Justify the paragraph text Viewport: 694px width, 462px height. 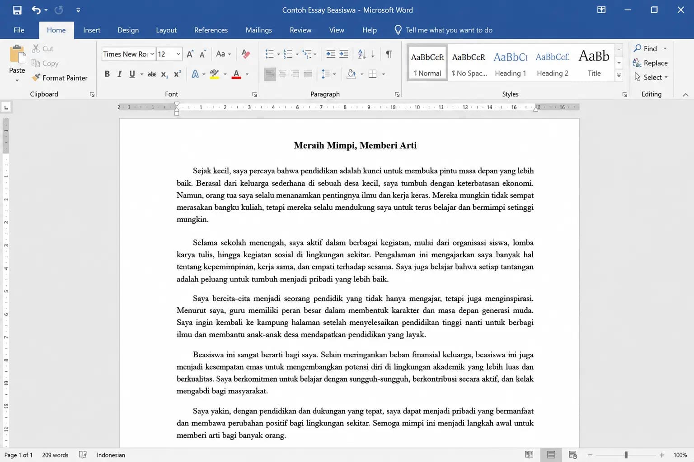[308, 74]
